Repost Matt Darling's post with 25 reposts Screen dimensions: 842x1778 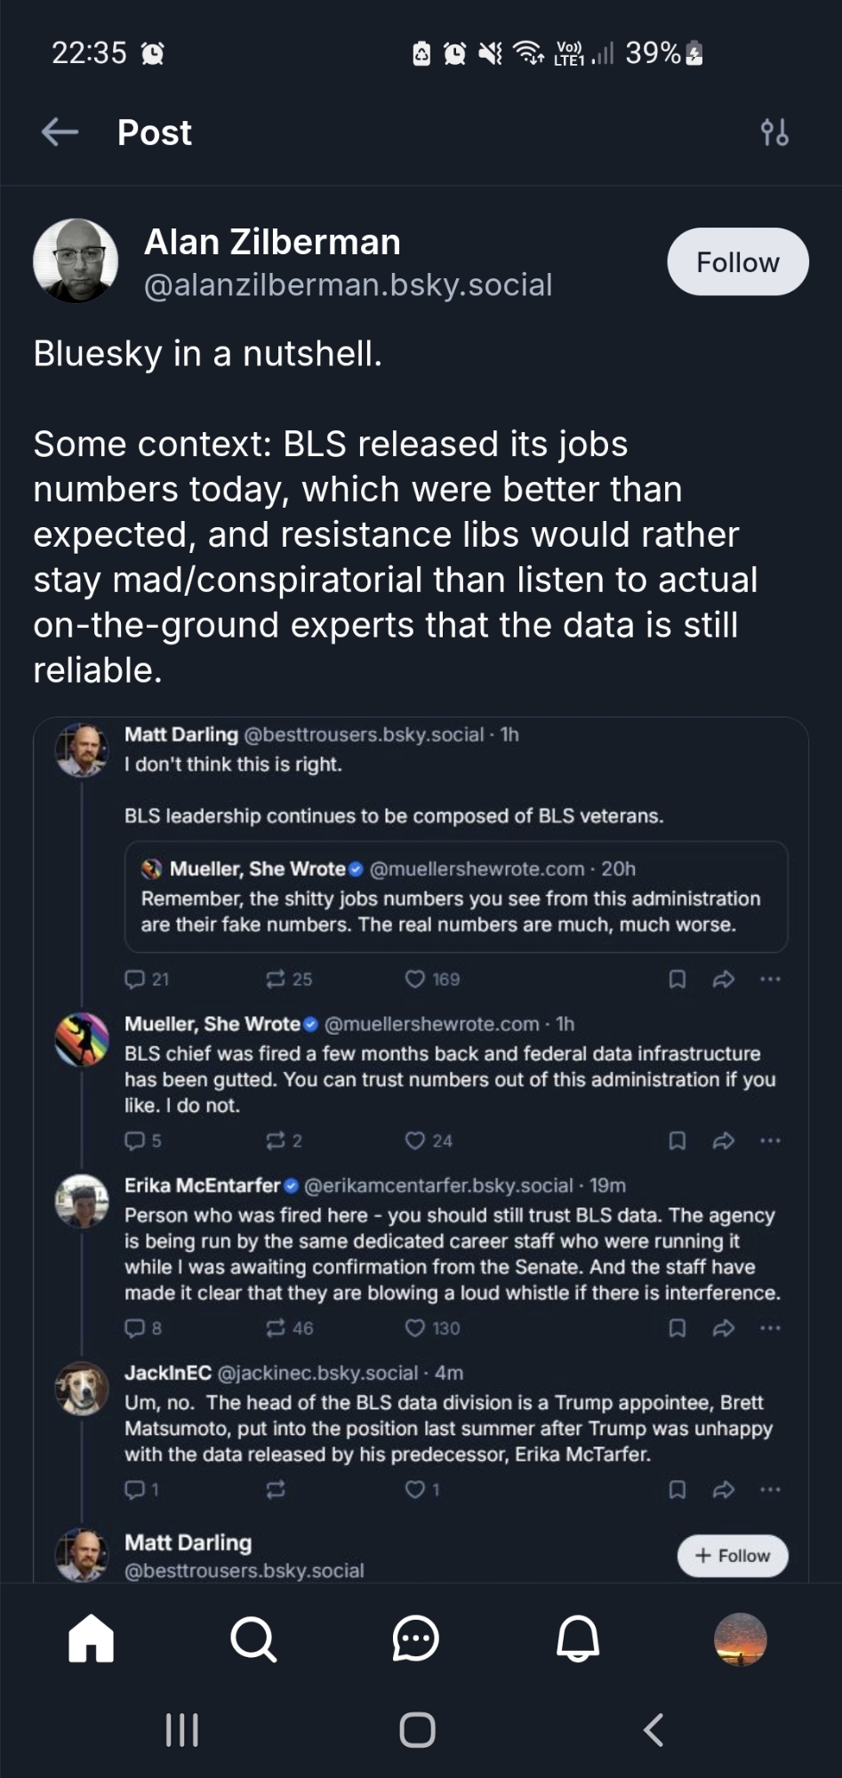276,980
